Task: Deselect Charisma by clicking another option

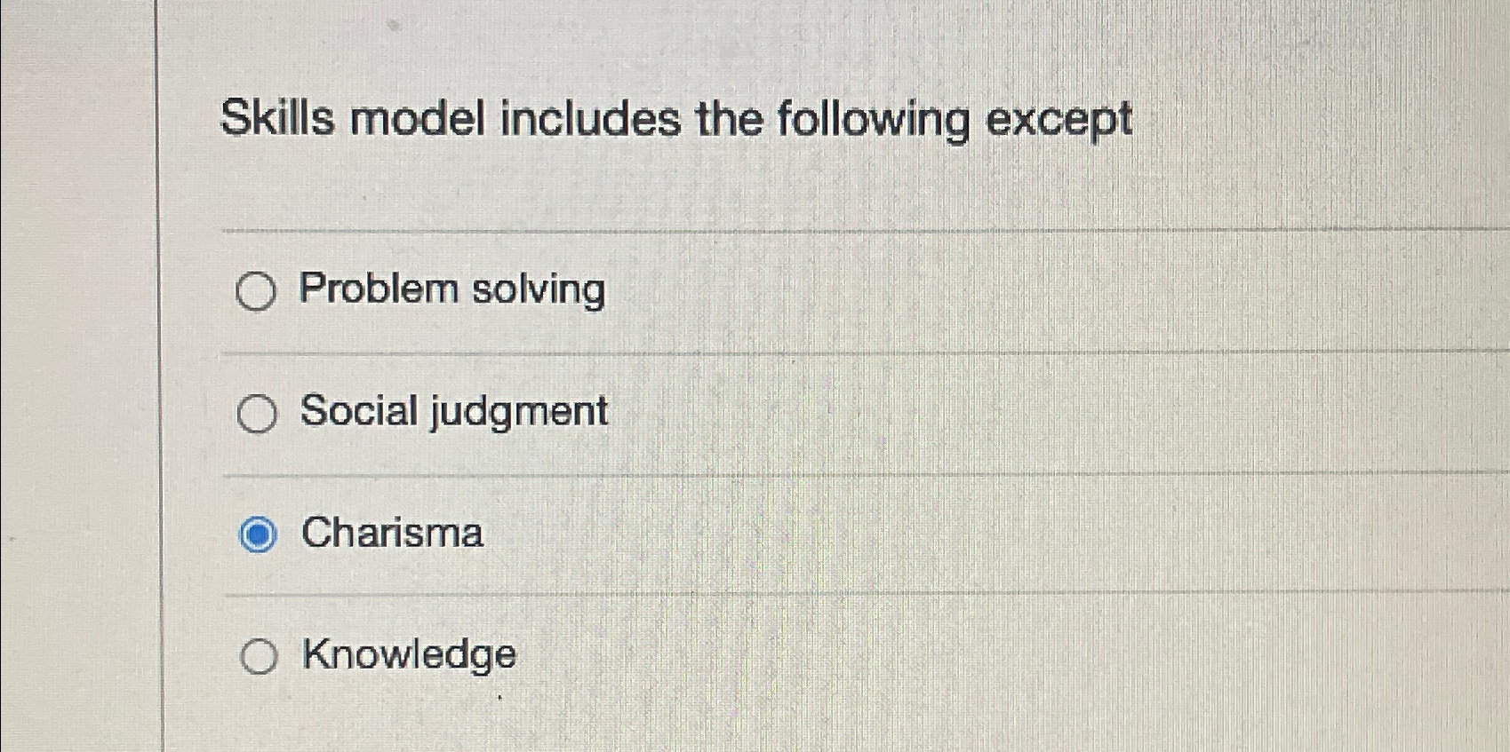Action: pyautogui.click(x=257, y=291)
